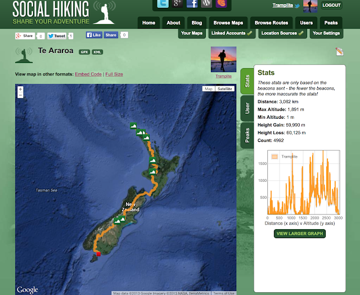The image size is (360, 295).
Task: Share on Google Plus
Action: [x=25, y=36]
